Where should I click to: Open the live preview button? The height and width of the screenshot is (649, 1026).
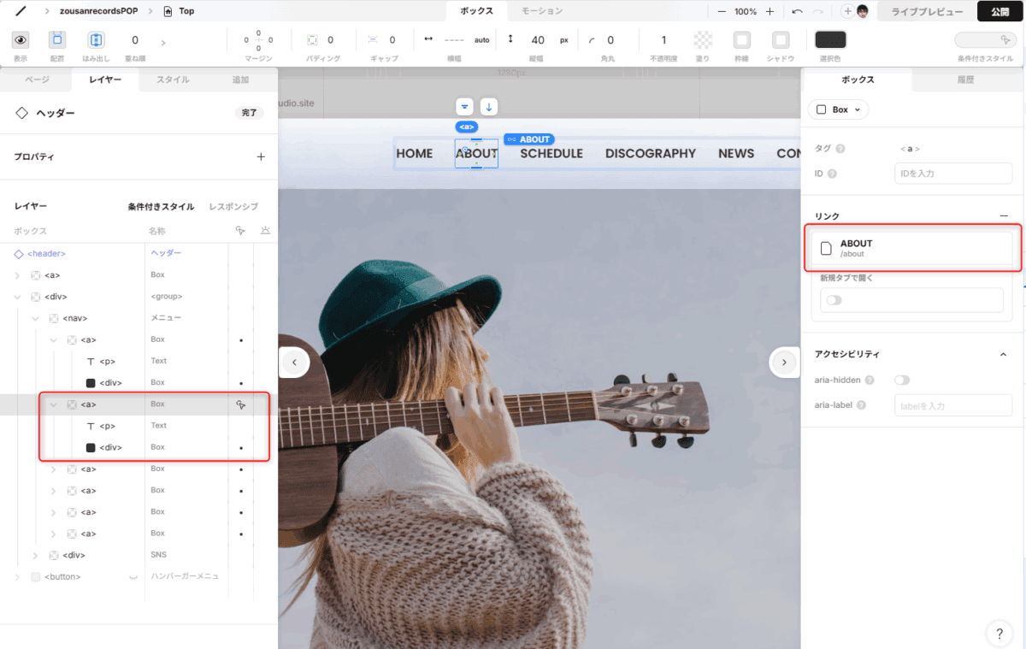[x=926, y=11]
